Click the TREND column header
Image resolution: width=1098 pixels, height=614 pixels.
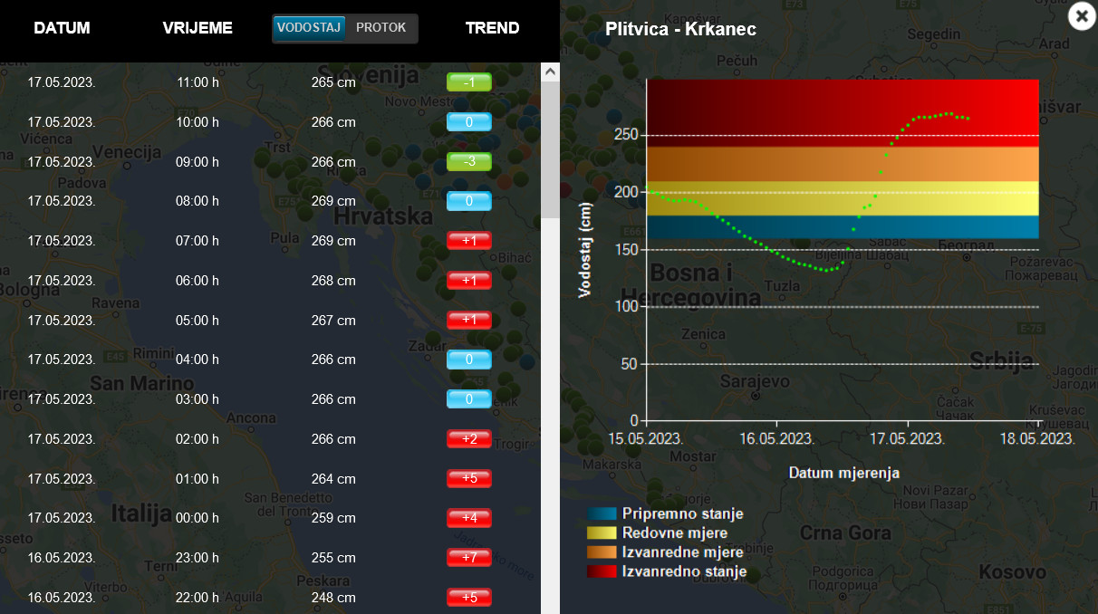coord(492,28)
